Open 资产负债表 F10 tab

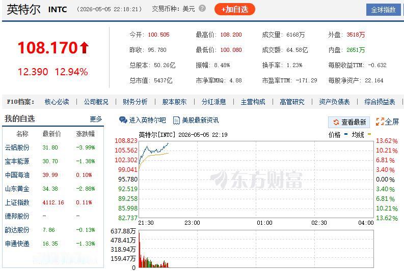point(334,102)
